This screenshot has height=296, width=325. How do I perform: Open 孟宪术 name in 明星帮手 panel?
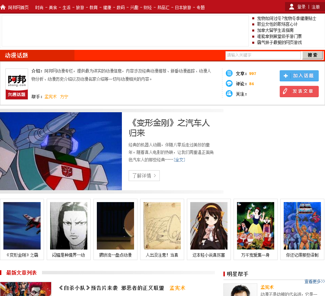(267, 287)
